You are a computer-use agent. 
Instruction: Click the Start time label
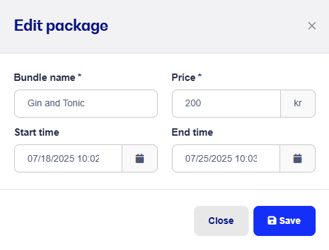click(x=37, y=132)
